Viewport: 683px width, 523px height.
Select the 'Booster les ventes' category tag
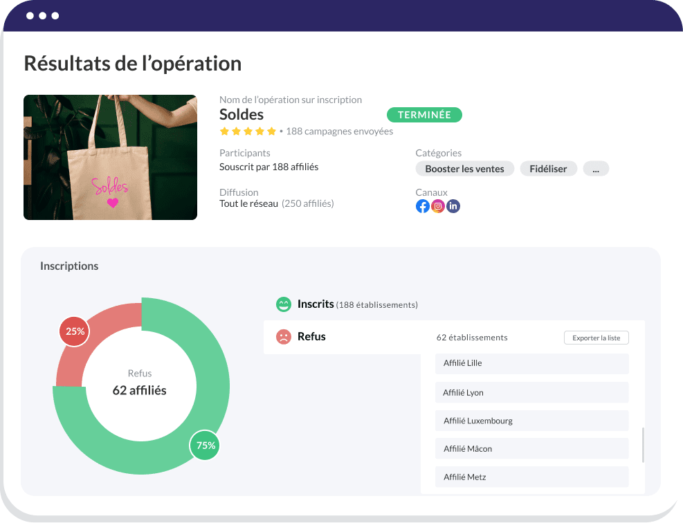click(x=464, y=168)
